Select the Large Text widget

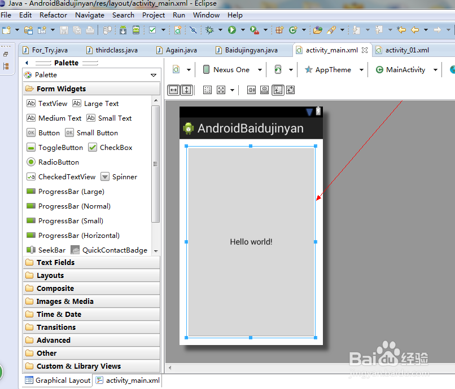click(x=95, y=104)
